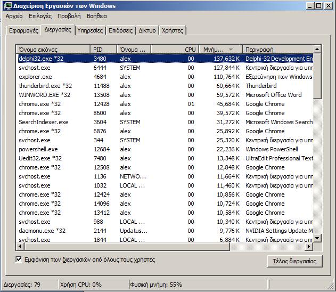Show the Χρήστες tab
336x292 pixels.
point(173,30)
